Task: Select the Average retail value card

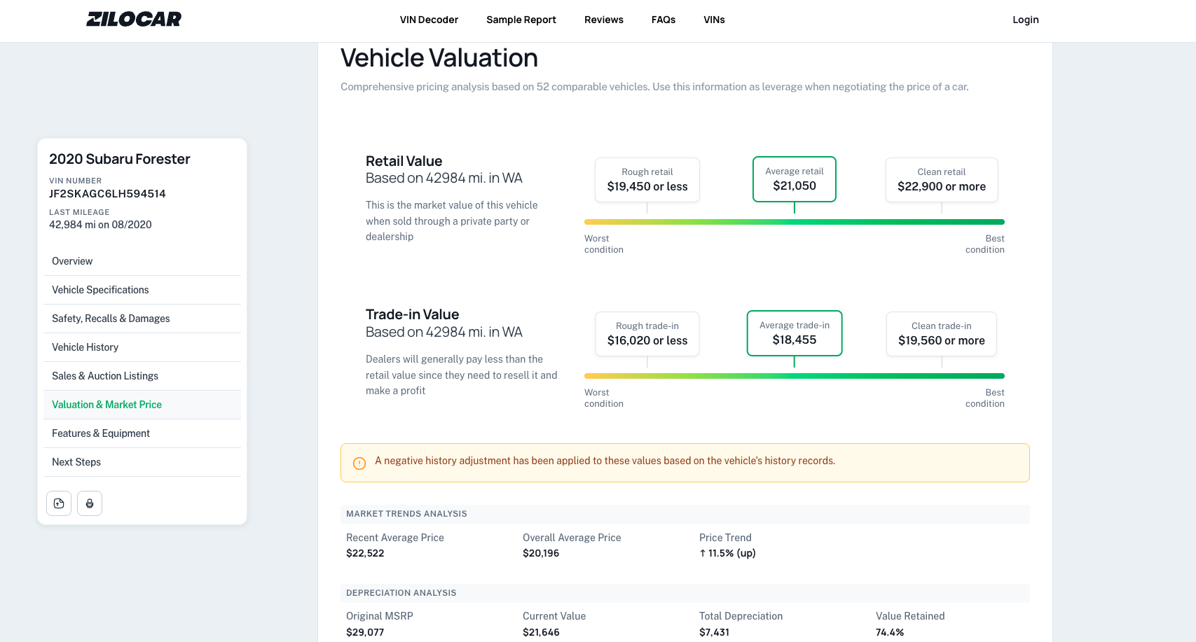Action: (794, 179)
